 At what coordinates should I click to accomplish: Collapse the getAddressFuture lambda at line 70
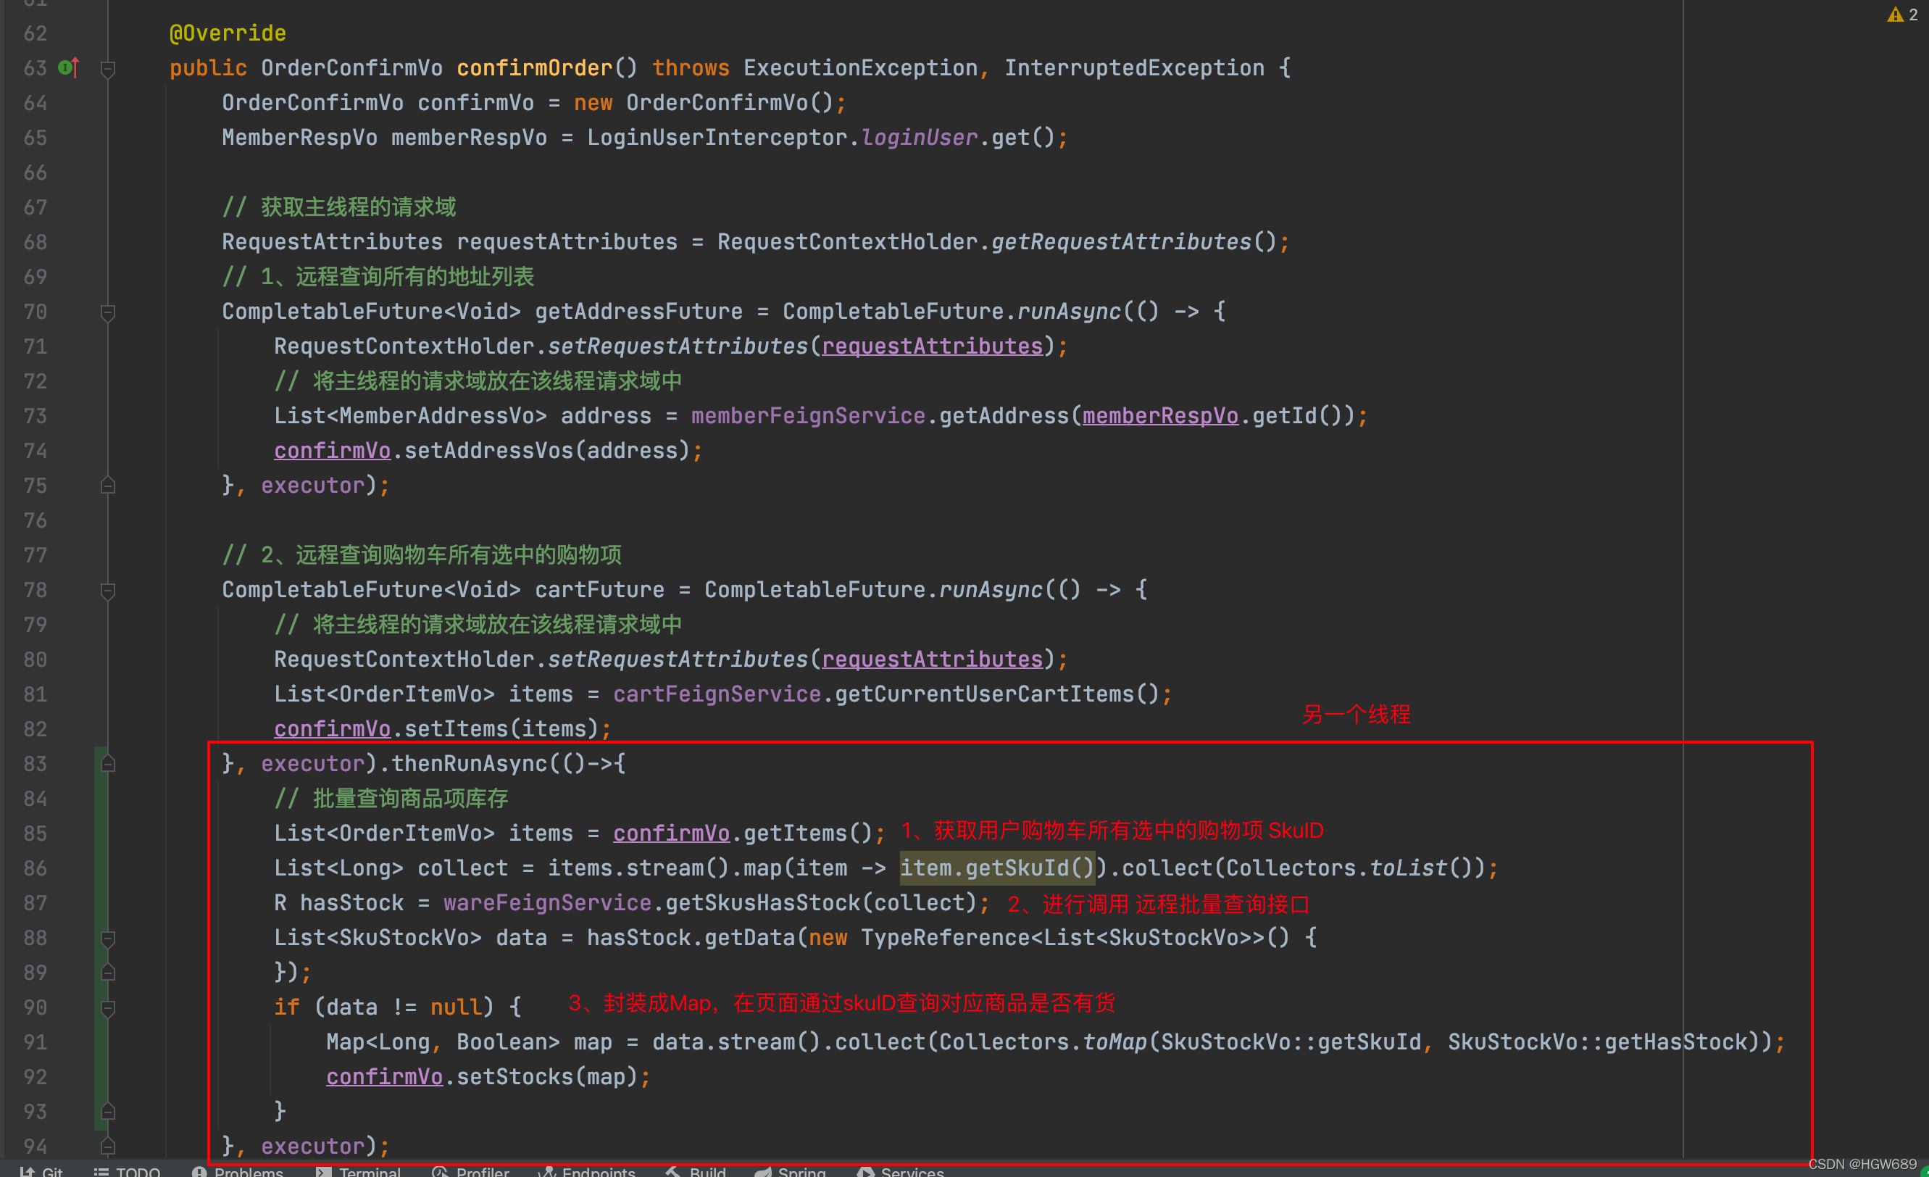[x=108, y=312]
